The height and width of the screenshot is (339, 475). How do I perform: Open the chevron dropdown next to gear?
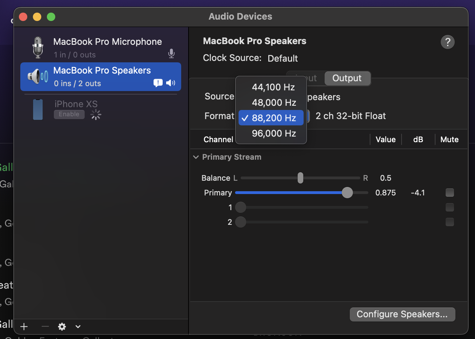pyautogui.click(x=78, y=327)
